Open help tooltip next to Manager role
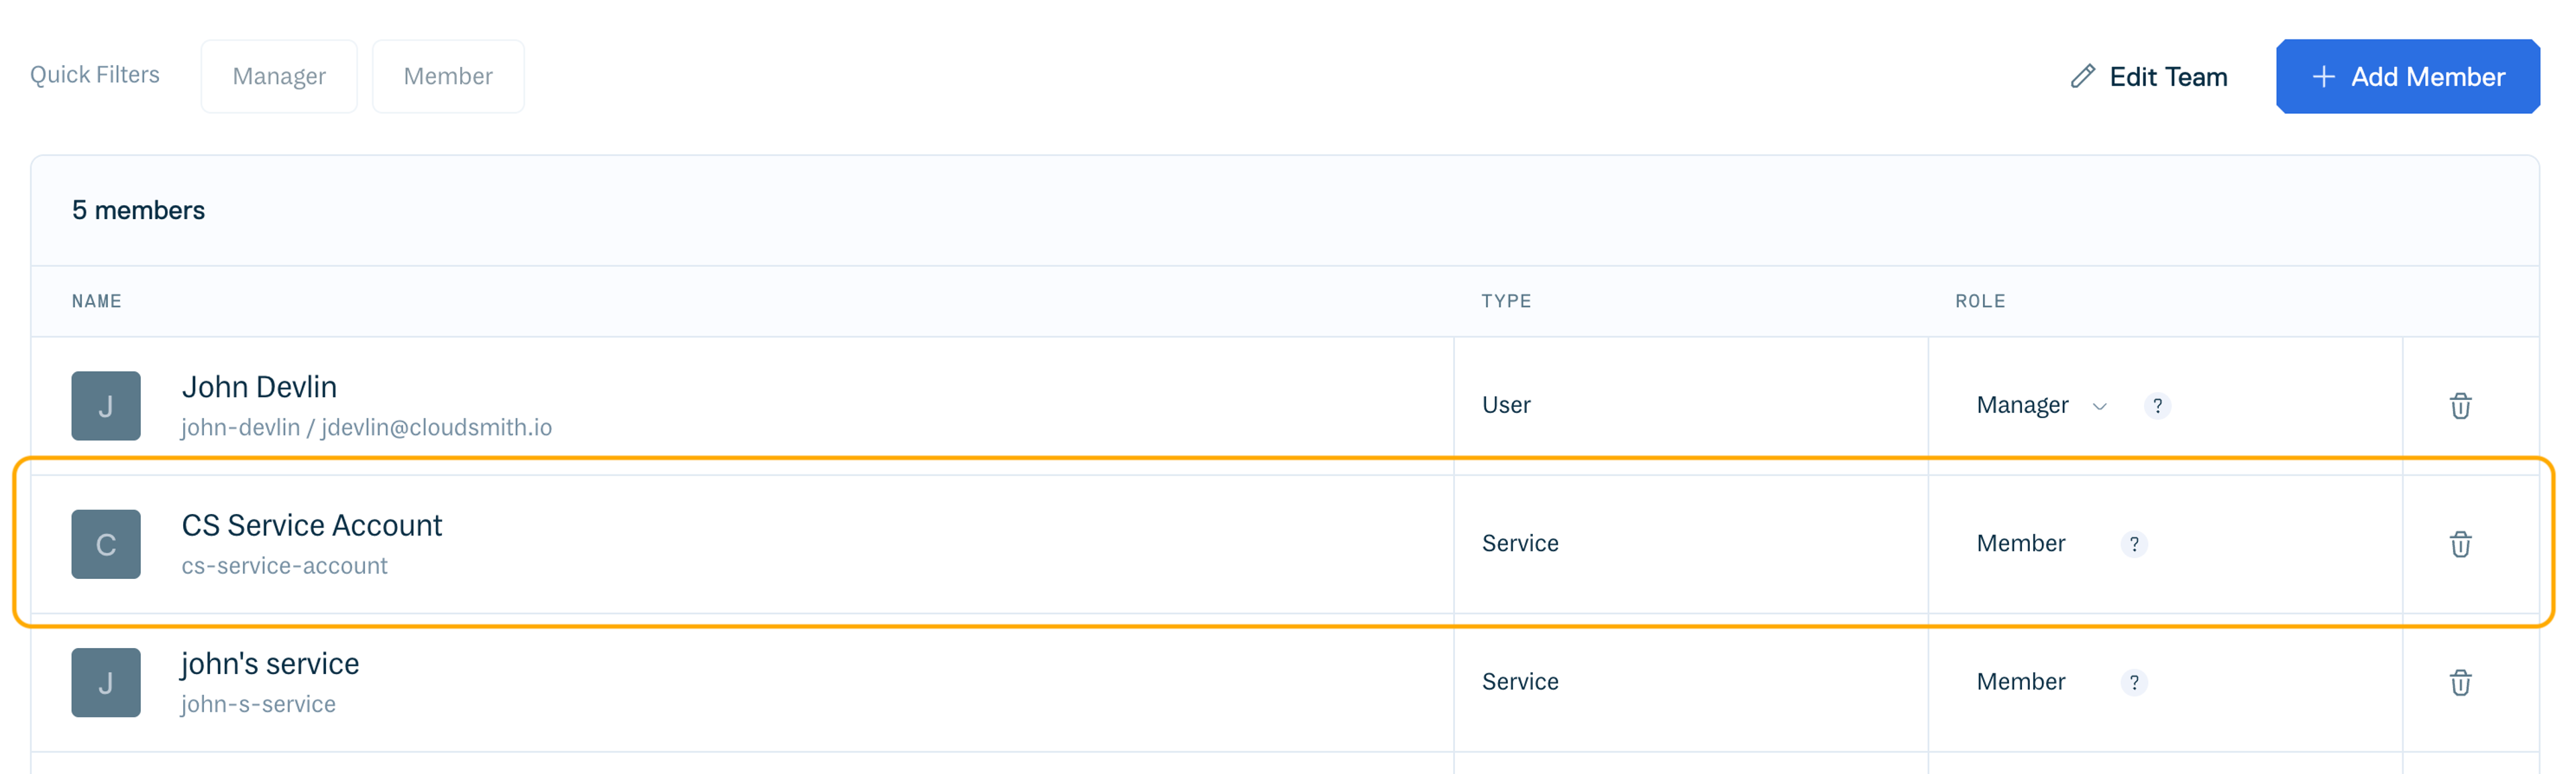Viewport: 2576px width, 774px height. click(2157, 405)
